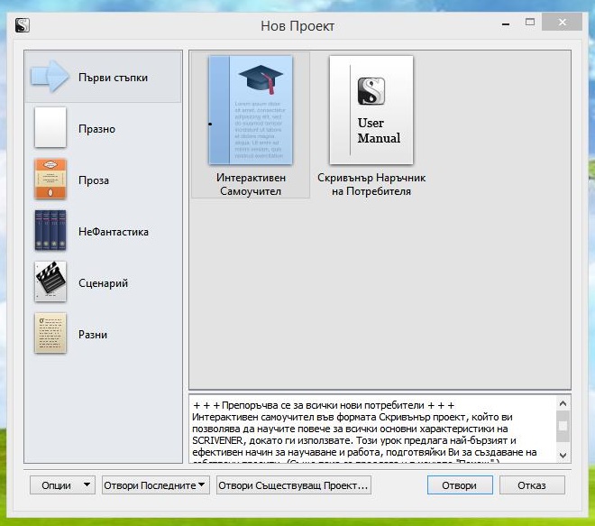The image size is (595, 526).
Task: Select the blank page icon for Празно
Action: coord(50,128)
